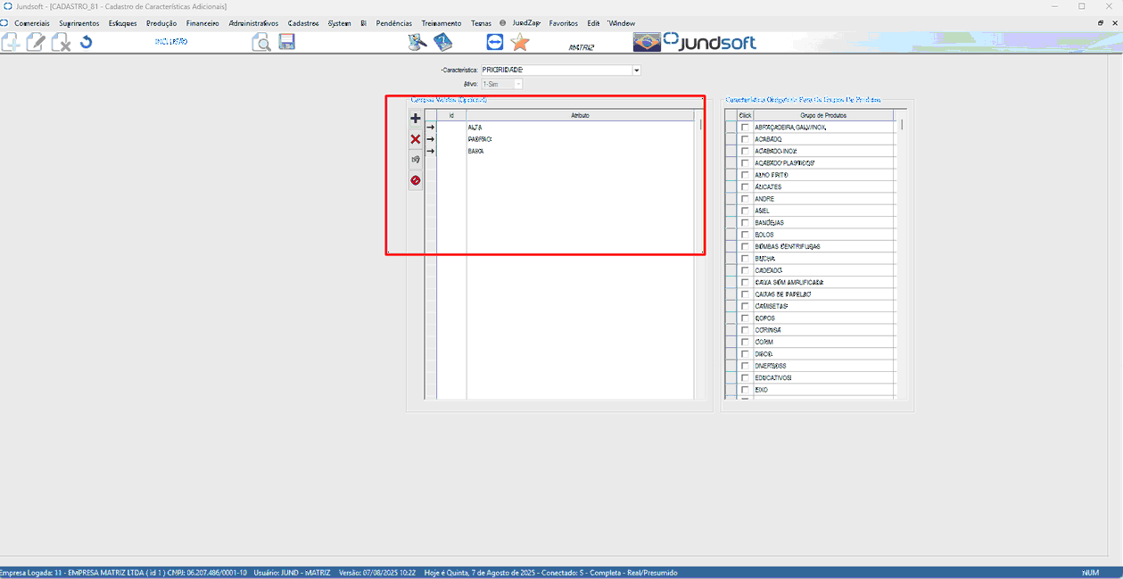Click the magnifier search document icon
Viewport: 1123px width, 579px height.
pyautogui.click(x=260, y=42)
